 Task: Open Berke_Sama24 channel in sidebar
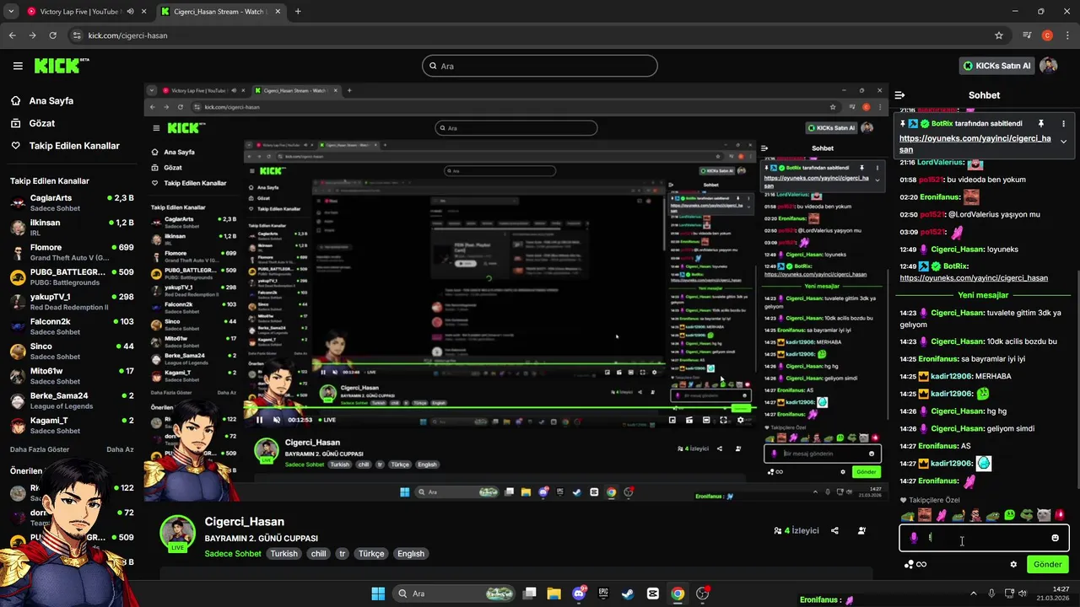click(x=72, y=400)
